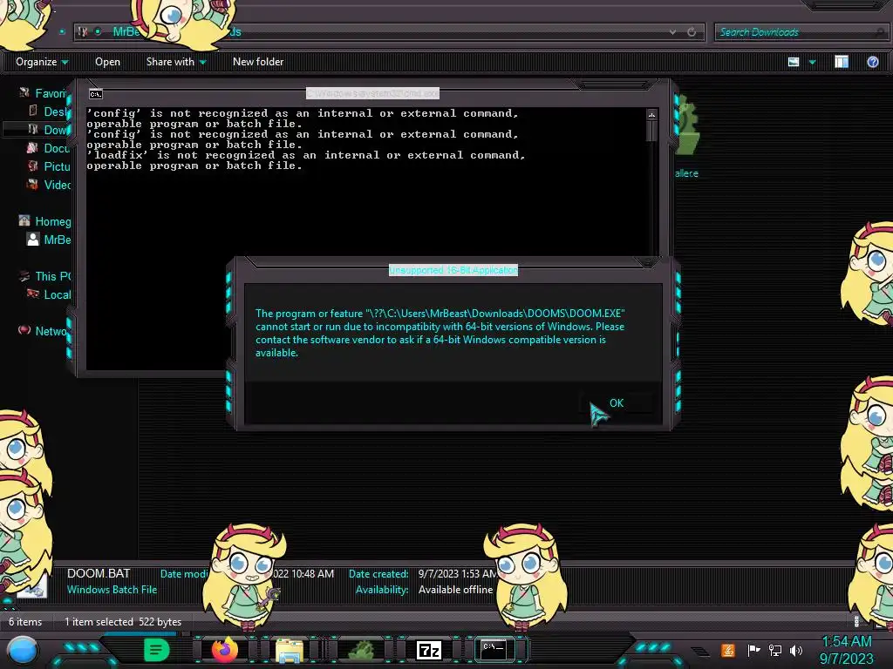Image resolution: width=893 pixels, height=669 pixels.
Task: Toggle the preview pane
Action: click(842, 62)
